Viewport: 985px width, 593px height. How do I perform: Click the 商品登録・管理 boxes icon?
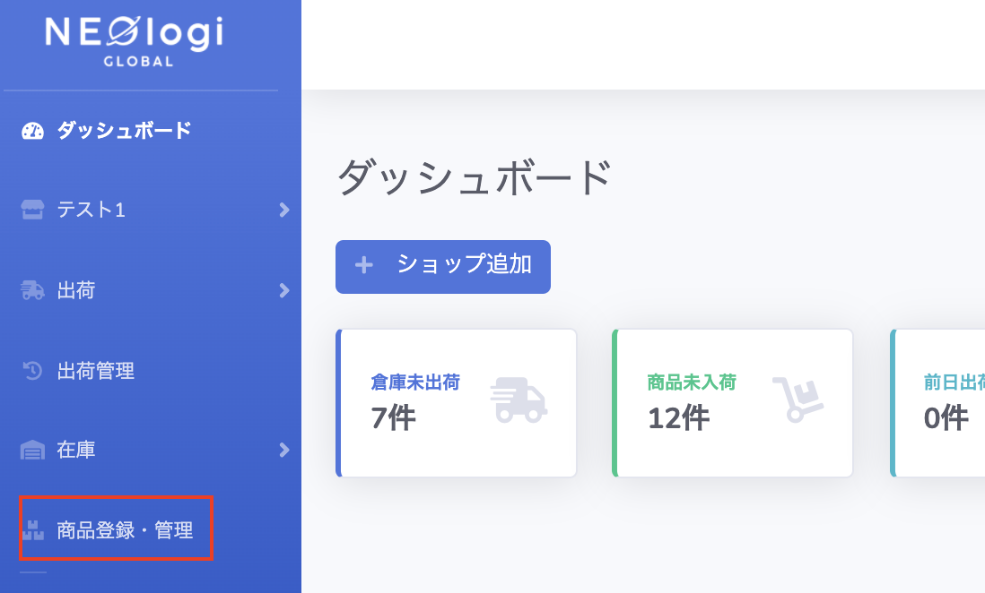coord(33,530)
